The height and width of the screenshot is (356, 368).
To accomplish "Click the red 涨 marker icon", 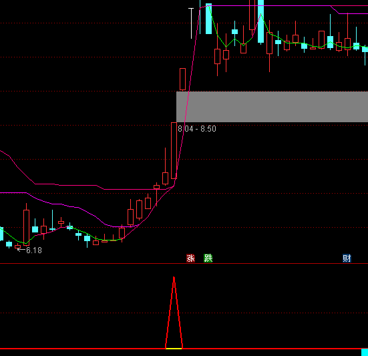I will click(x=190, y=258).
